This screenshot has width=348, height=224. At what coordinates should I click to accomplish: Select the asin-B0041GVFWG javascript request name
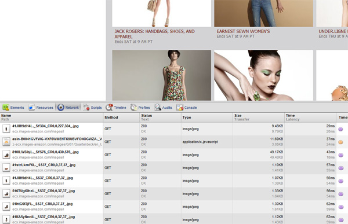[57, 139]
